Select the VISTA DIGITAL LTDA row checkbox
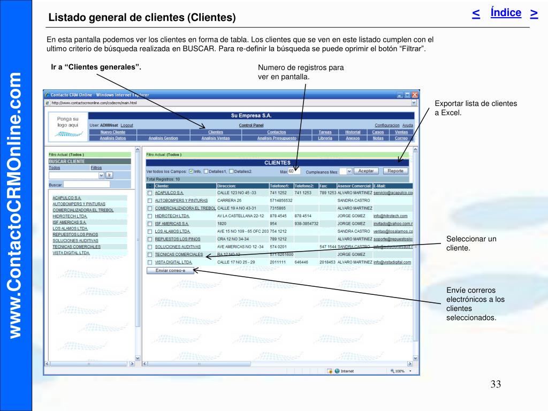This screenshot has width=548, height=411. [150, 262]
